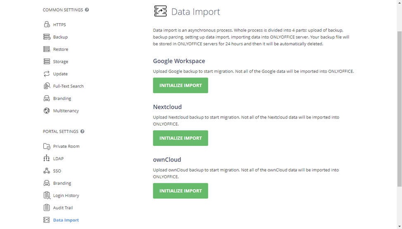Click the Google Workspace heading
Screen dimensions: 402x229
tap(179, 61)
